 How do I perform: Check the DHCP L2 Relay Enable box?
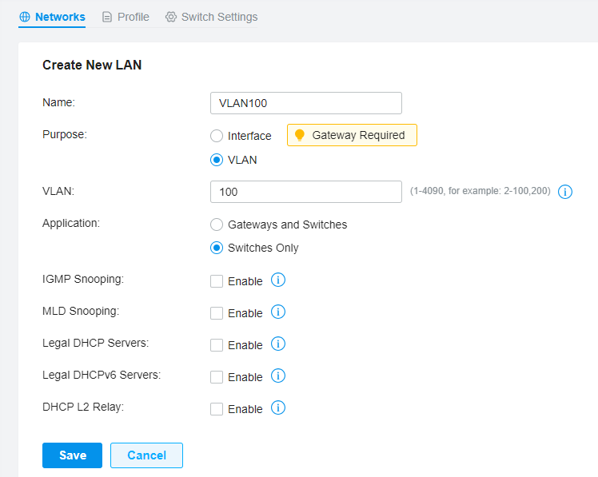(217, 410)
